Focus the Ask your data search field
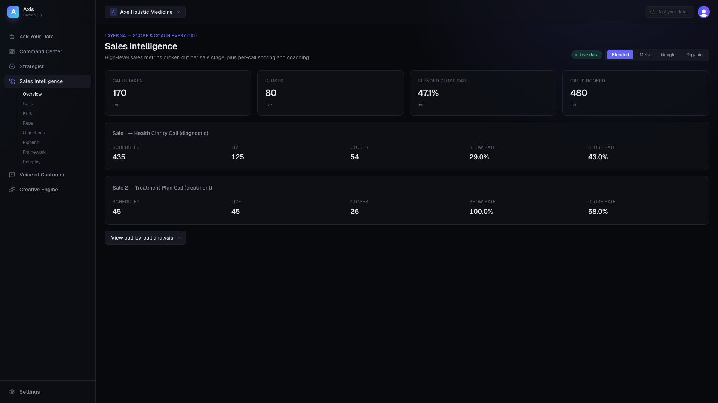 (669, 12)
